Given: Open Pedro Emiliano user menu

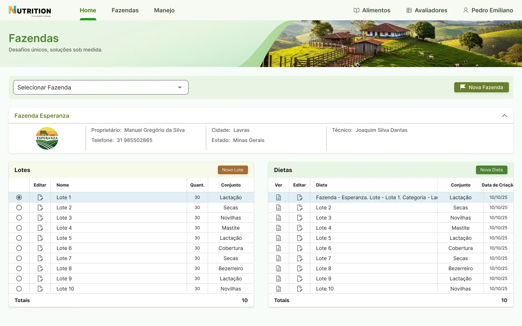Looking at the screenshot, I should coord(488,10).
